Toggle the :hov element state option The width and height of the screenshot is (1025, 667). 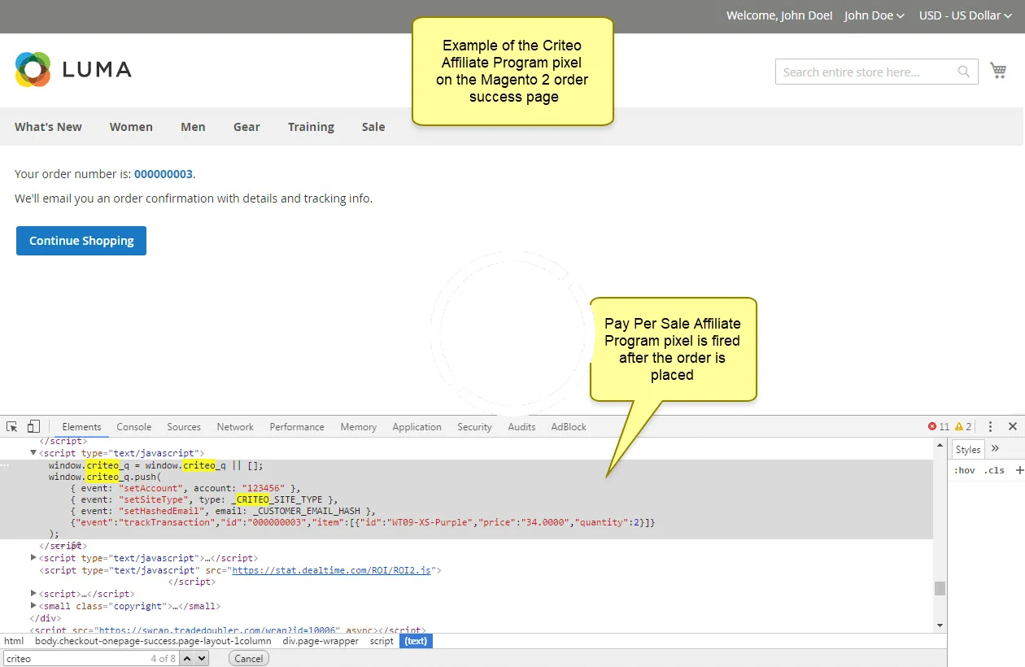click(964, 470)
